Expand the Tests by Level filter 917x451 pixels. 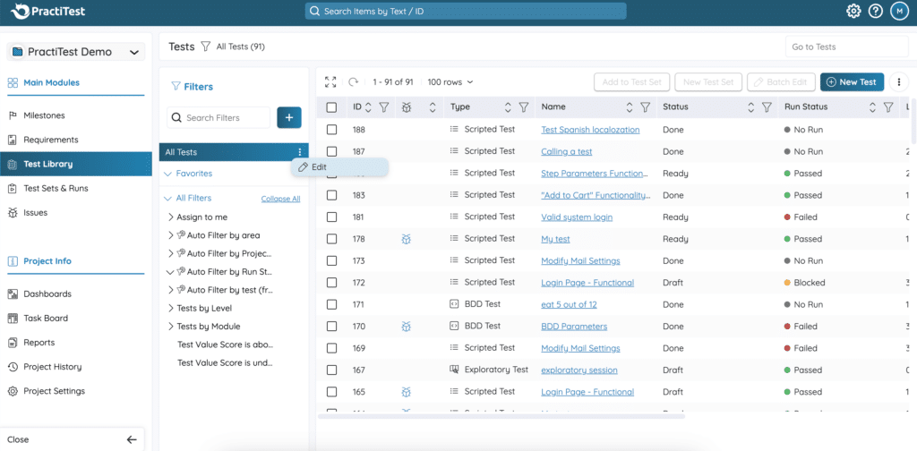[171, 308]
